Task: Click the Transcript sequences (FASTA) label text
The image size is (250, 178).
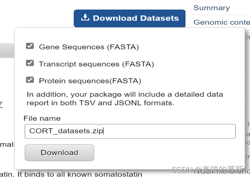Action: tap(96, 64)
